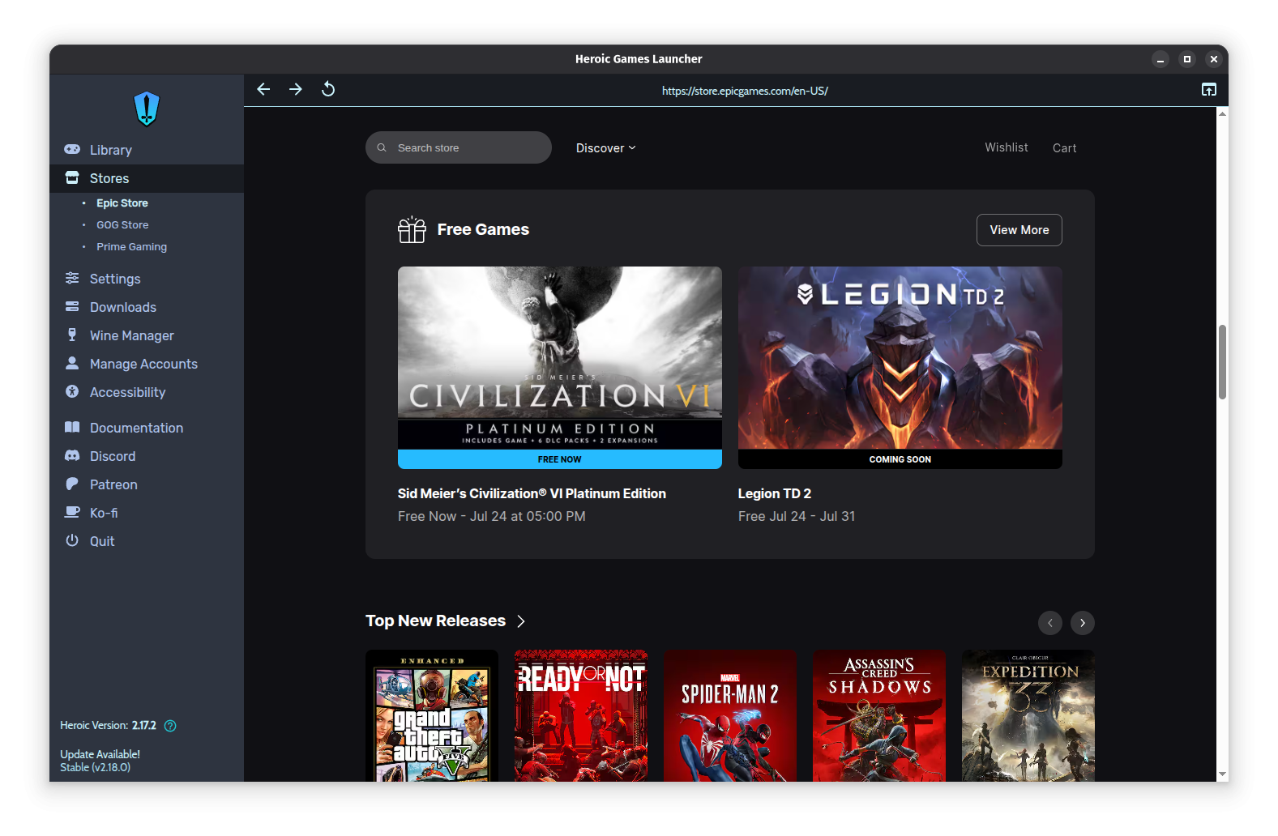Click the Heroic shield logo
Image resolution: width=1278 pixels, height=836 pixels.
(x=147, y=109)
